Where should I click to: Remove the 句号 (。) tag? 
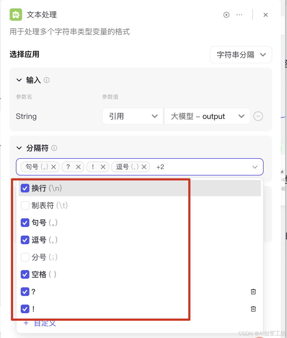click(54, 167)
